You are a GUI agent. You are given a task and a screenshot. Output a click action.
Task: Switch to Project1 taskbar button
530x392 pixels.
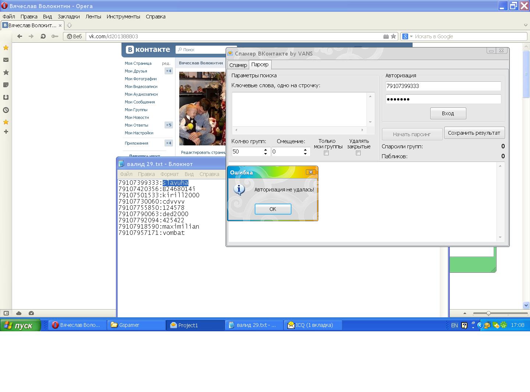pos(195,325)
